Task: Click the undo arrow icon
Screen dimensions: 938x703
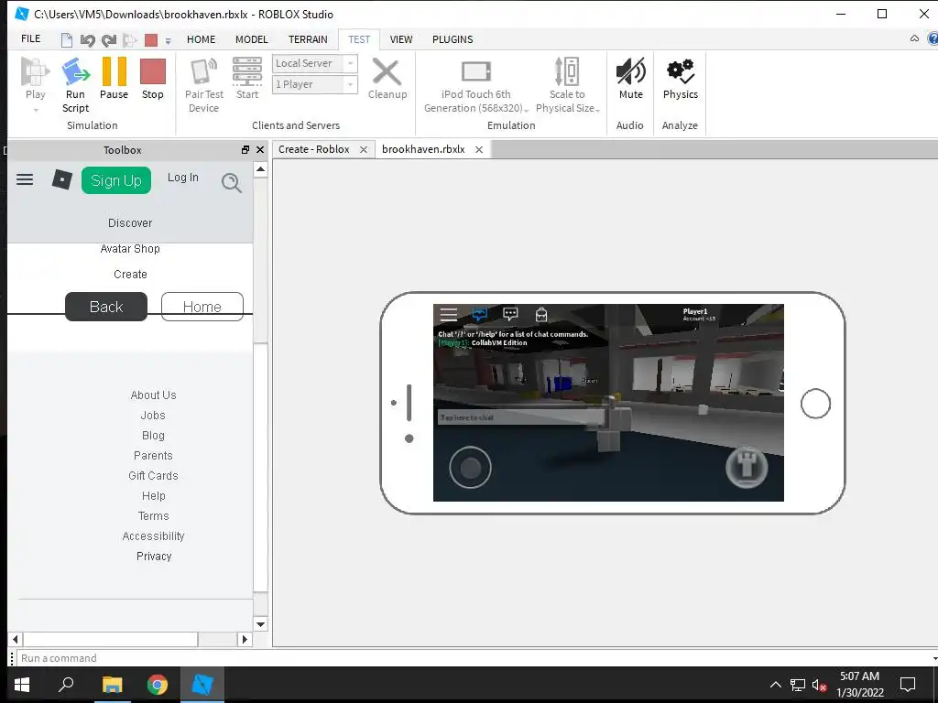Action: 87,40
